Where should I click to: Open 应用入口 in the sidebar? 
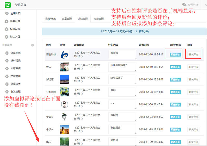(x=16, y=13)
